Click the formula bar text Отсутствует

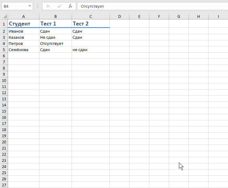[x=93, y=6]
